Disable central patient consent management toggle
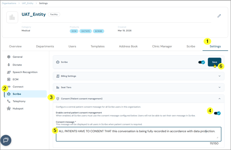The image size is (231, 150). (217, 113)
